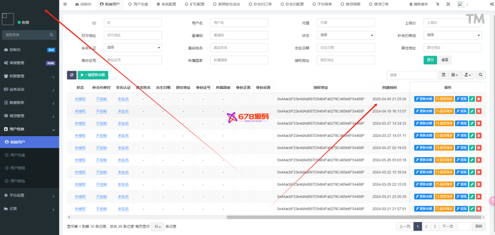The image size is (495, 235).
Task: Open the column visibility grid dropdown
Action: pyautogui.click(x=455, y=75)
